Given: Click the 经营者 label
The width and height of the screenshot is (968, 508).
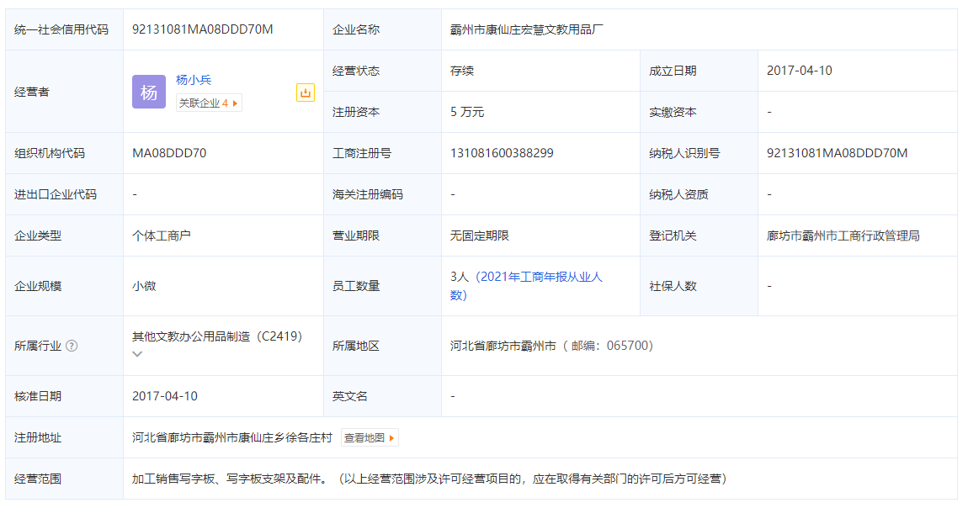Looking at the screenshot, I should pyautogui.click(x=31, y=92).
